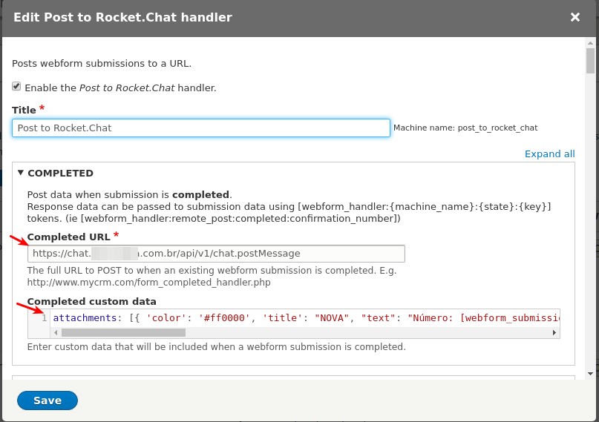Image resolution: width=599 pixels, height=422 pixels.
Task: Focus the Title input field
Action: pos(201,128)
